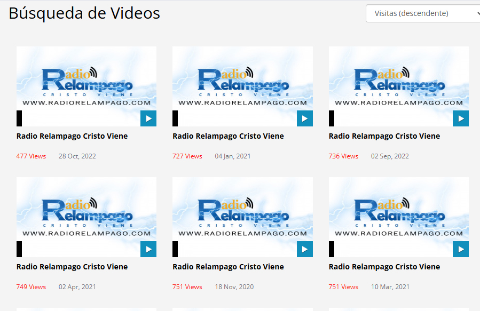Click the red 477 Views count
This screenshot has width=480, height=311.
[x=31, y=156]
